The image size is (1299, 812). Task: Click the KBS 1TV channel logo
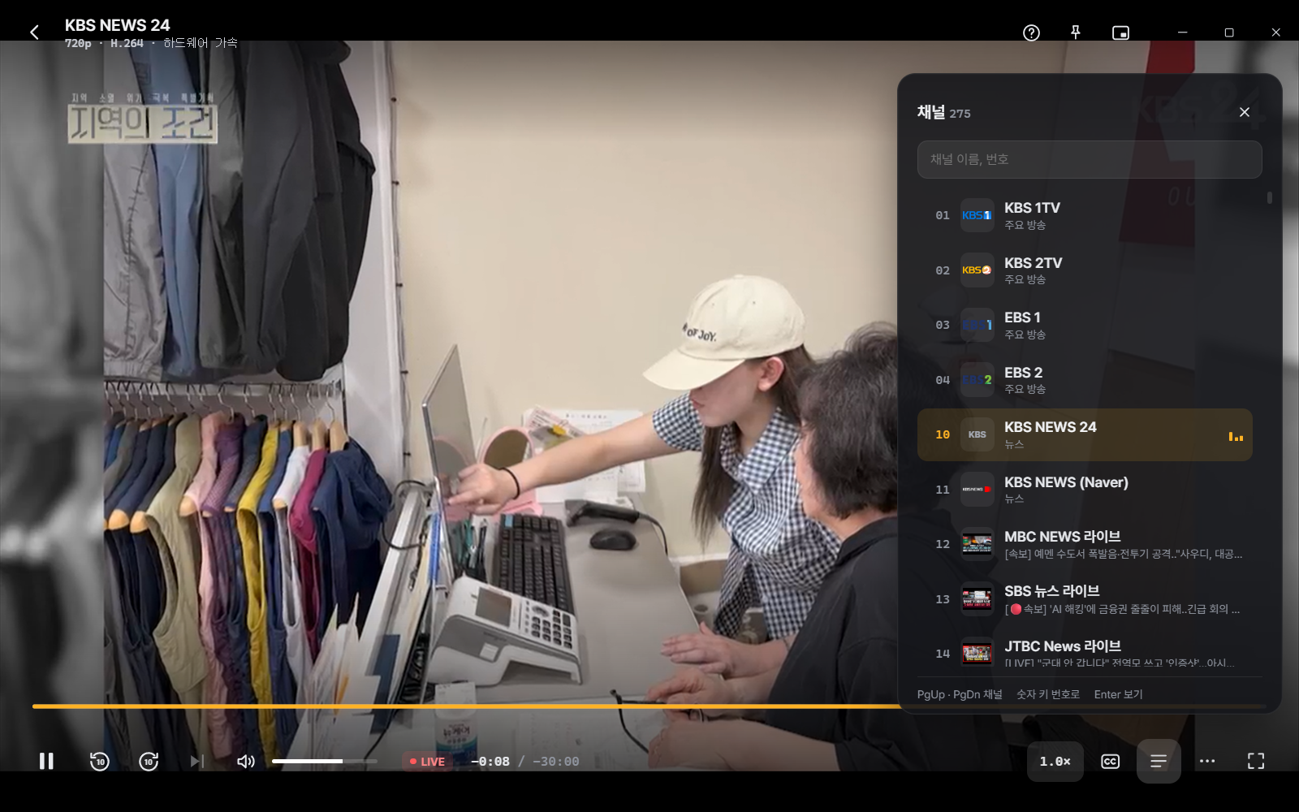977,215
